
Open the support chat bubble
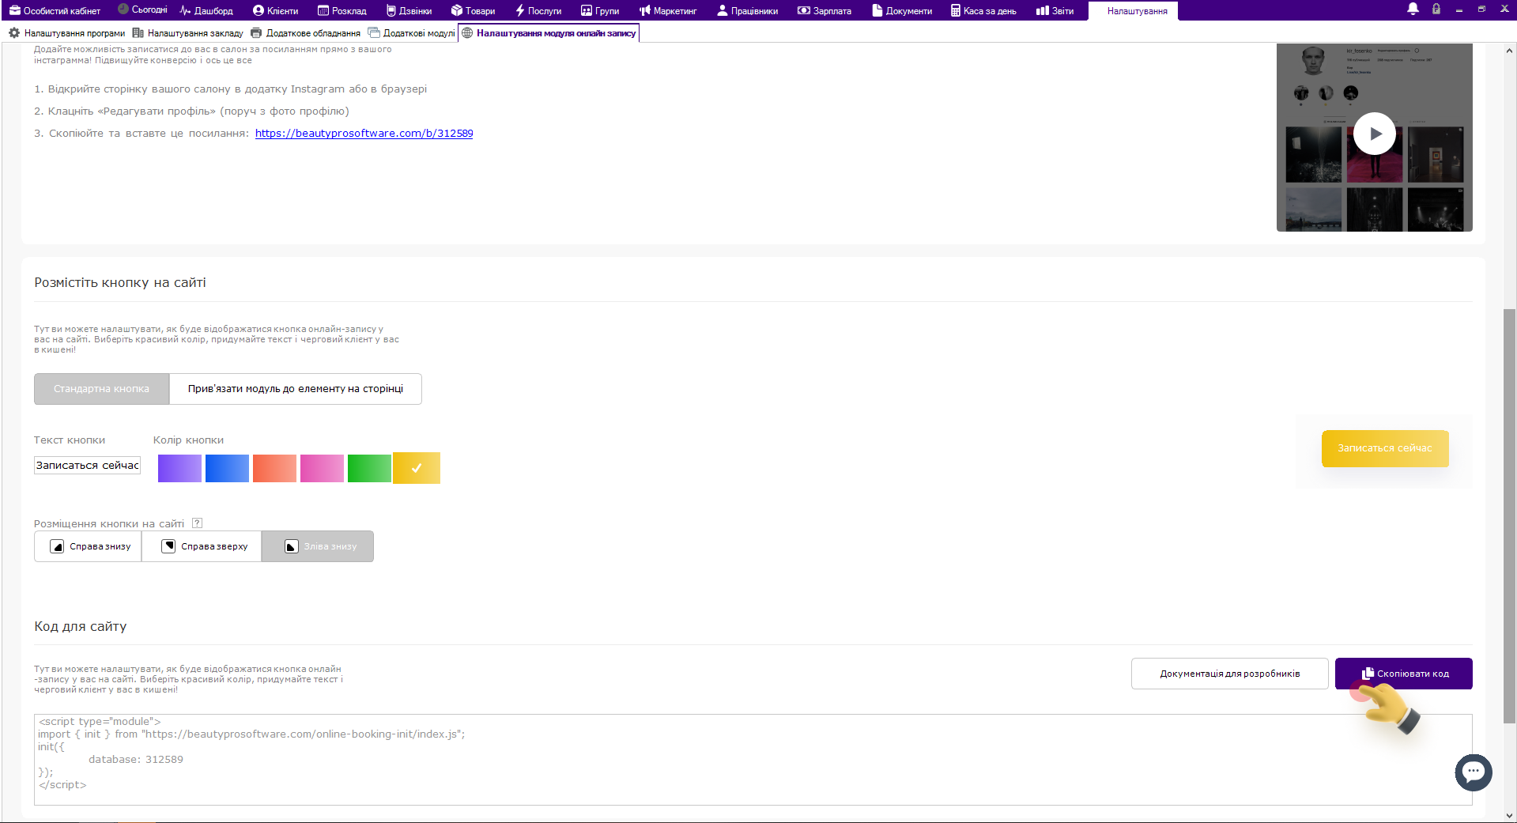click(x=1474, y=772)
